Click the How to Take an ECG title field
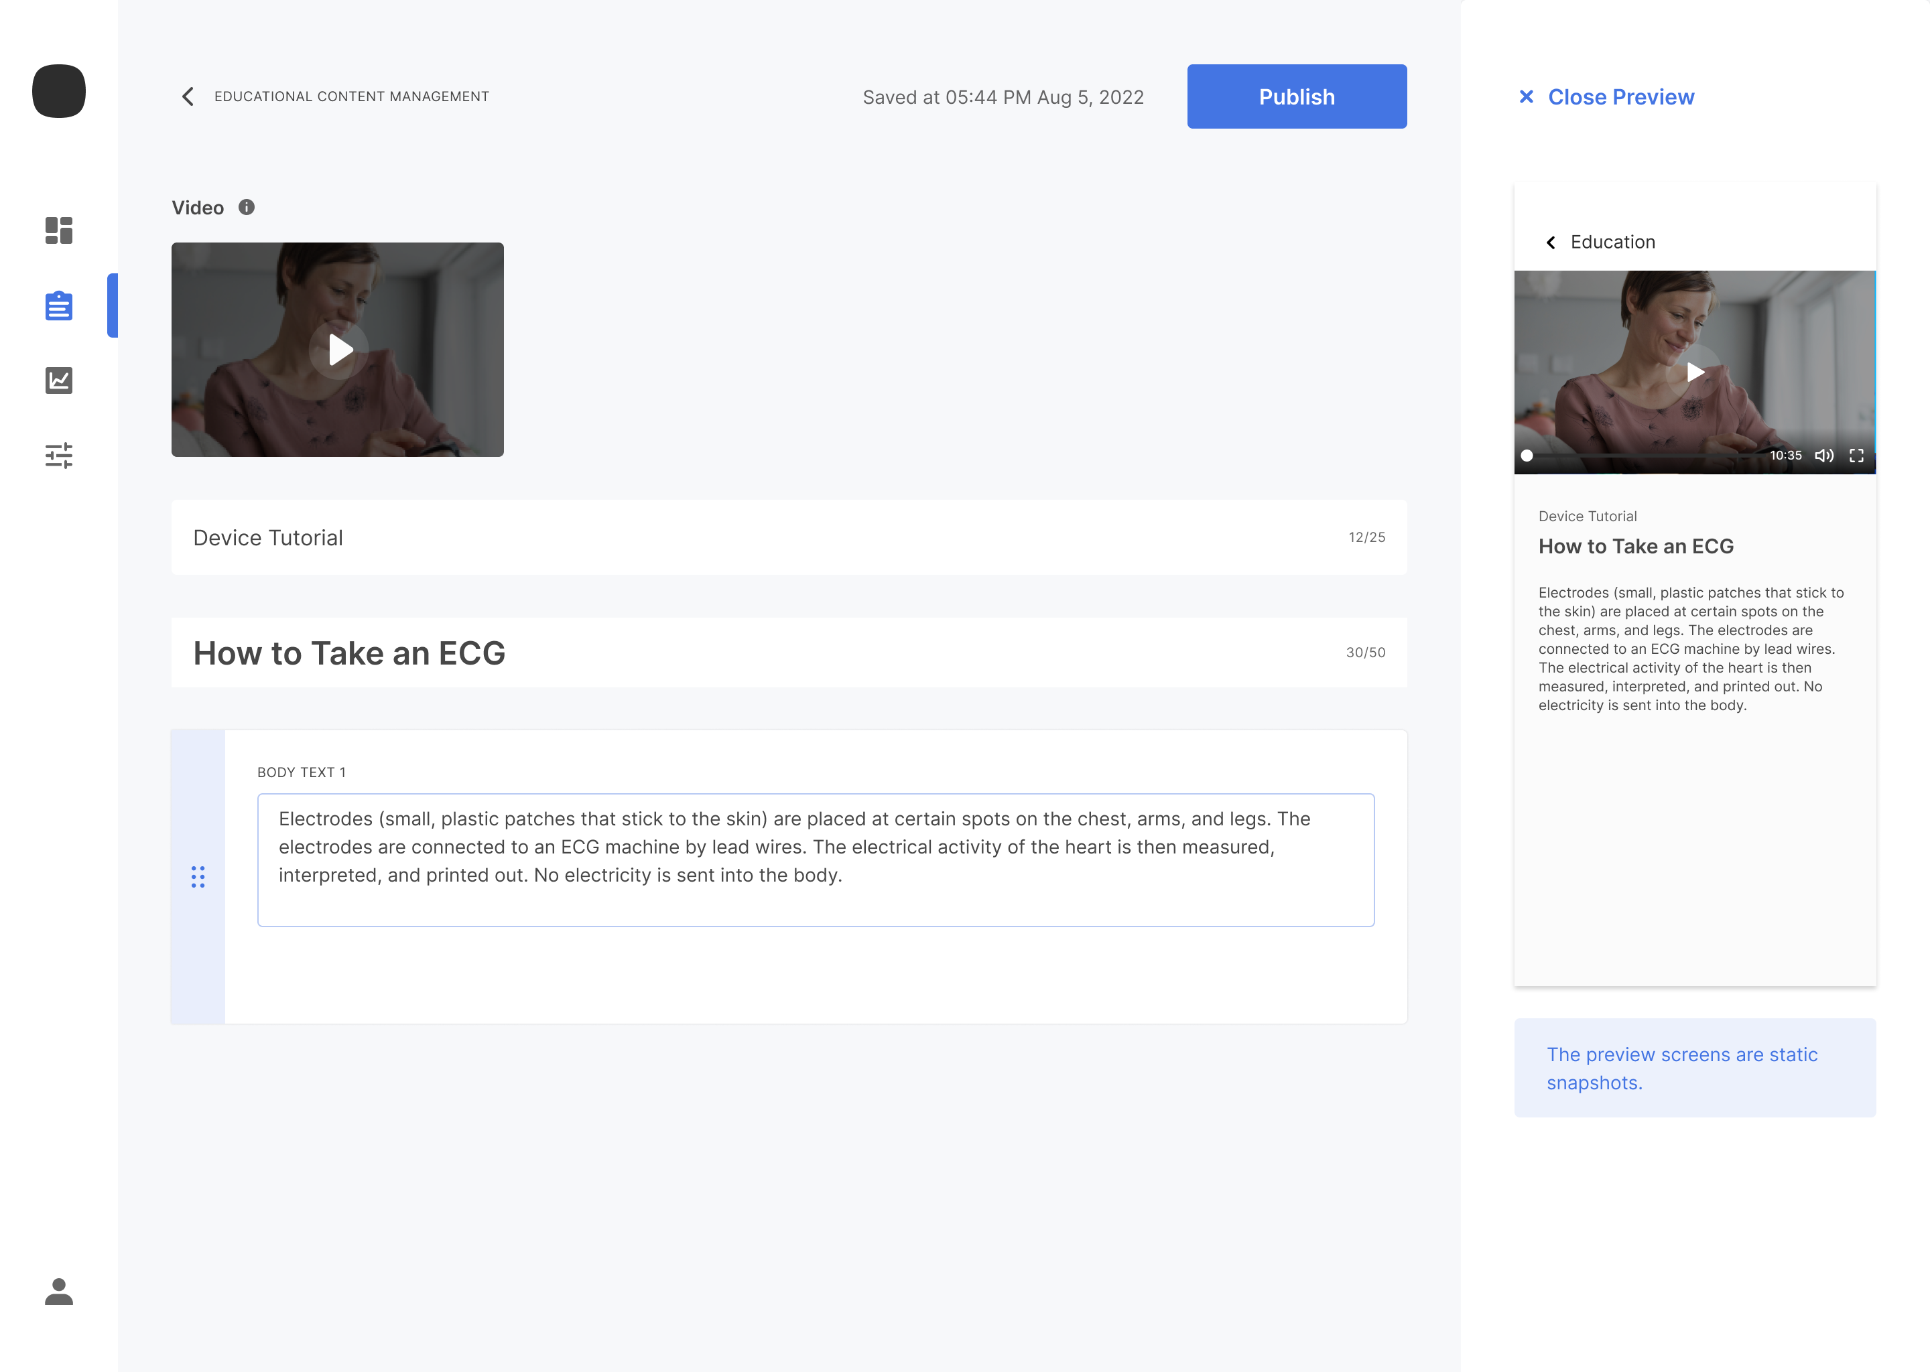Viewport: 1930px width, 1372px height. click(761, 653)
